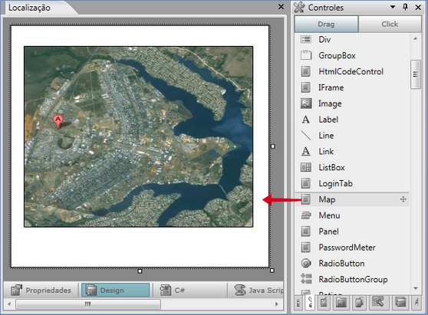Switch the Controles panel to Click mode
The image size is (428, 315).
click(390, 24)
